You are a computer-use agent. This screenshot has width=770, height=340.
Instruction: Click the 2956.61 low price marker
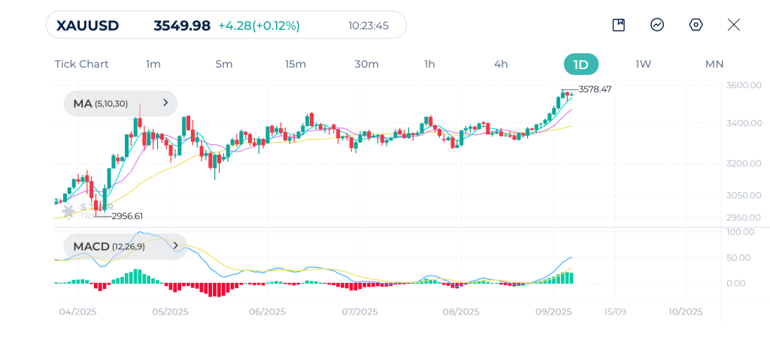(x=127, y=216)
